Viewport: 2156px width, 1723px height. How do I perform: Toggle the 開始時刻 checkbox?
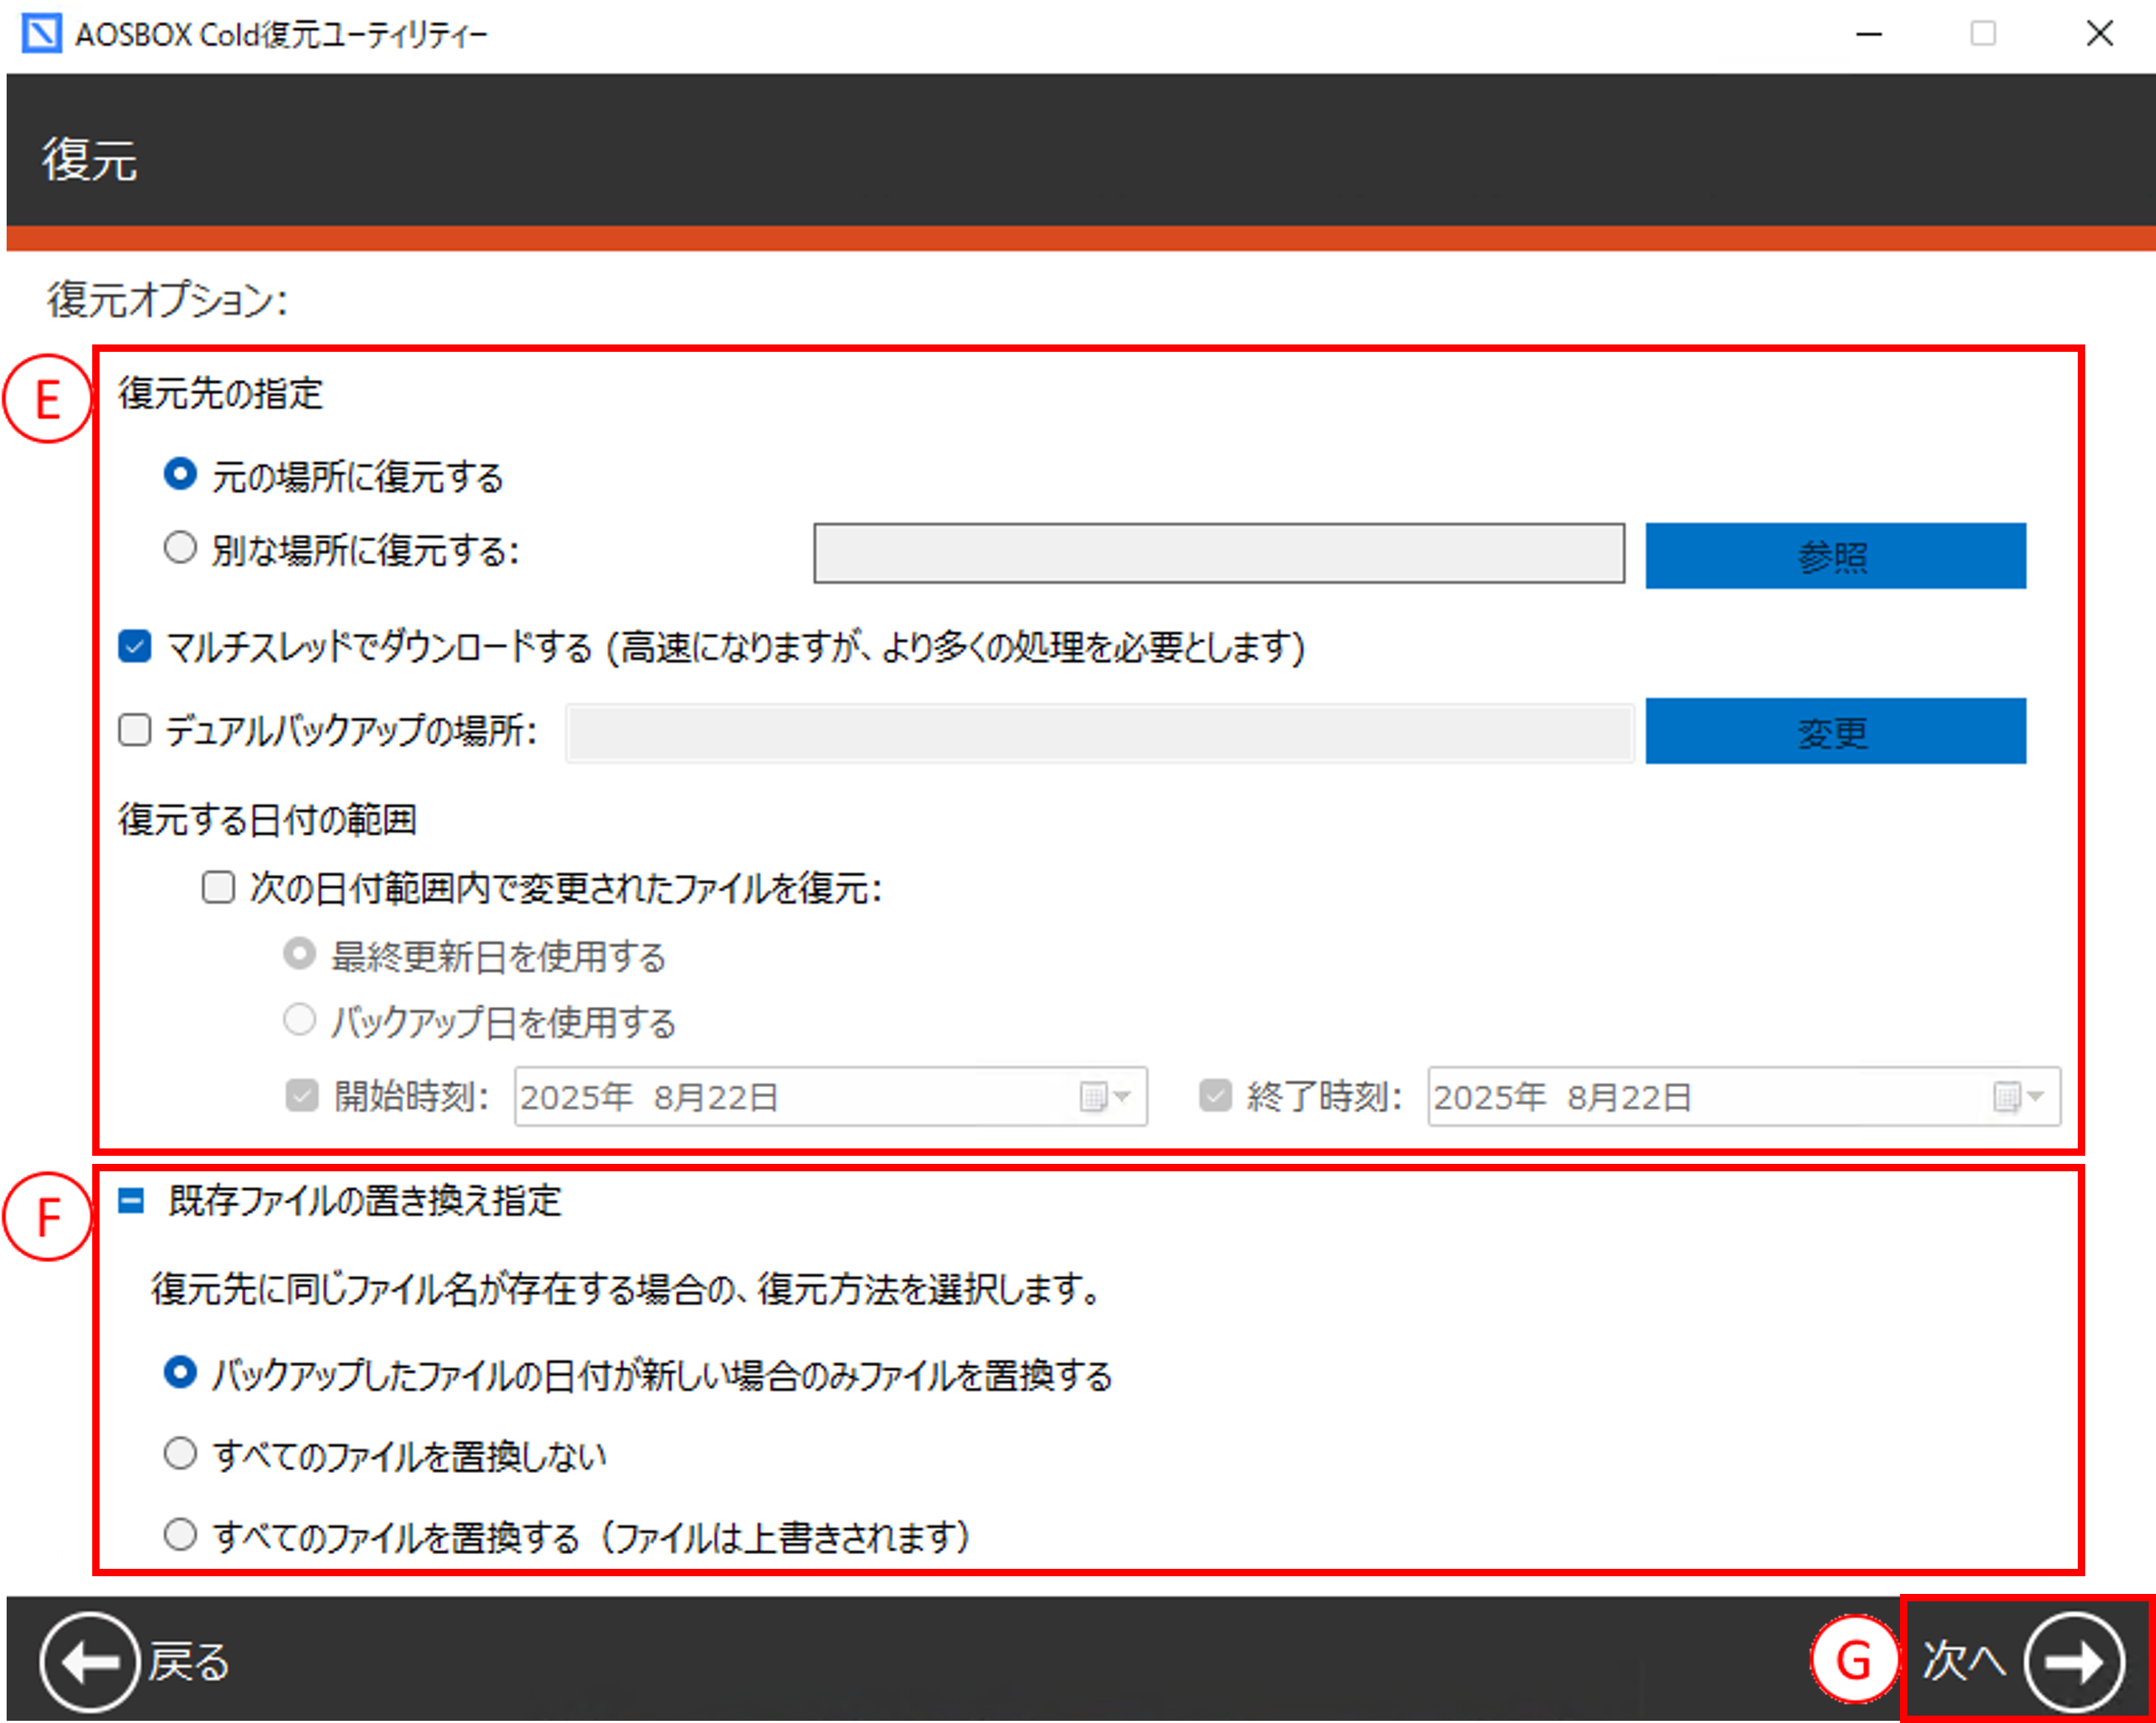(x=301, y=1096)
